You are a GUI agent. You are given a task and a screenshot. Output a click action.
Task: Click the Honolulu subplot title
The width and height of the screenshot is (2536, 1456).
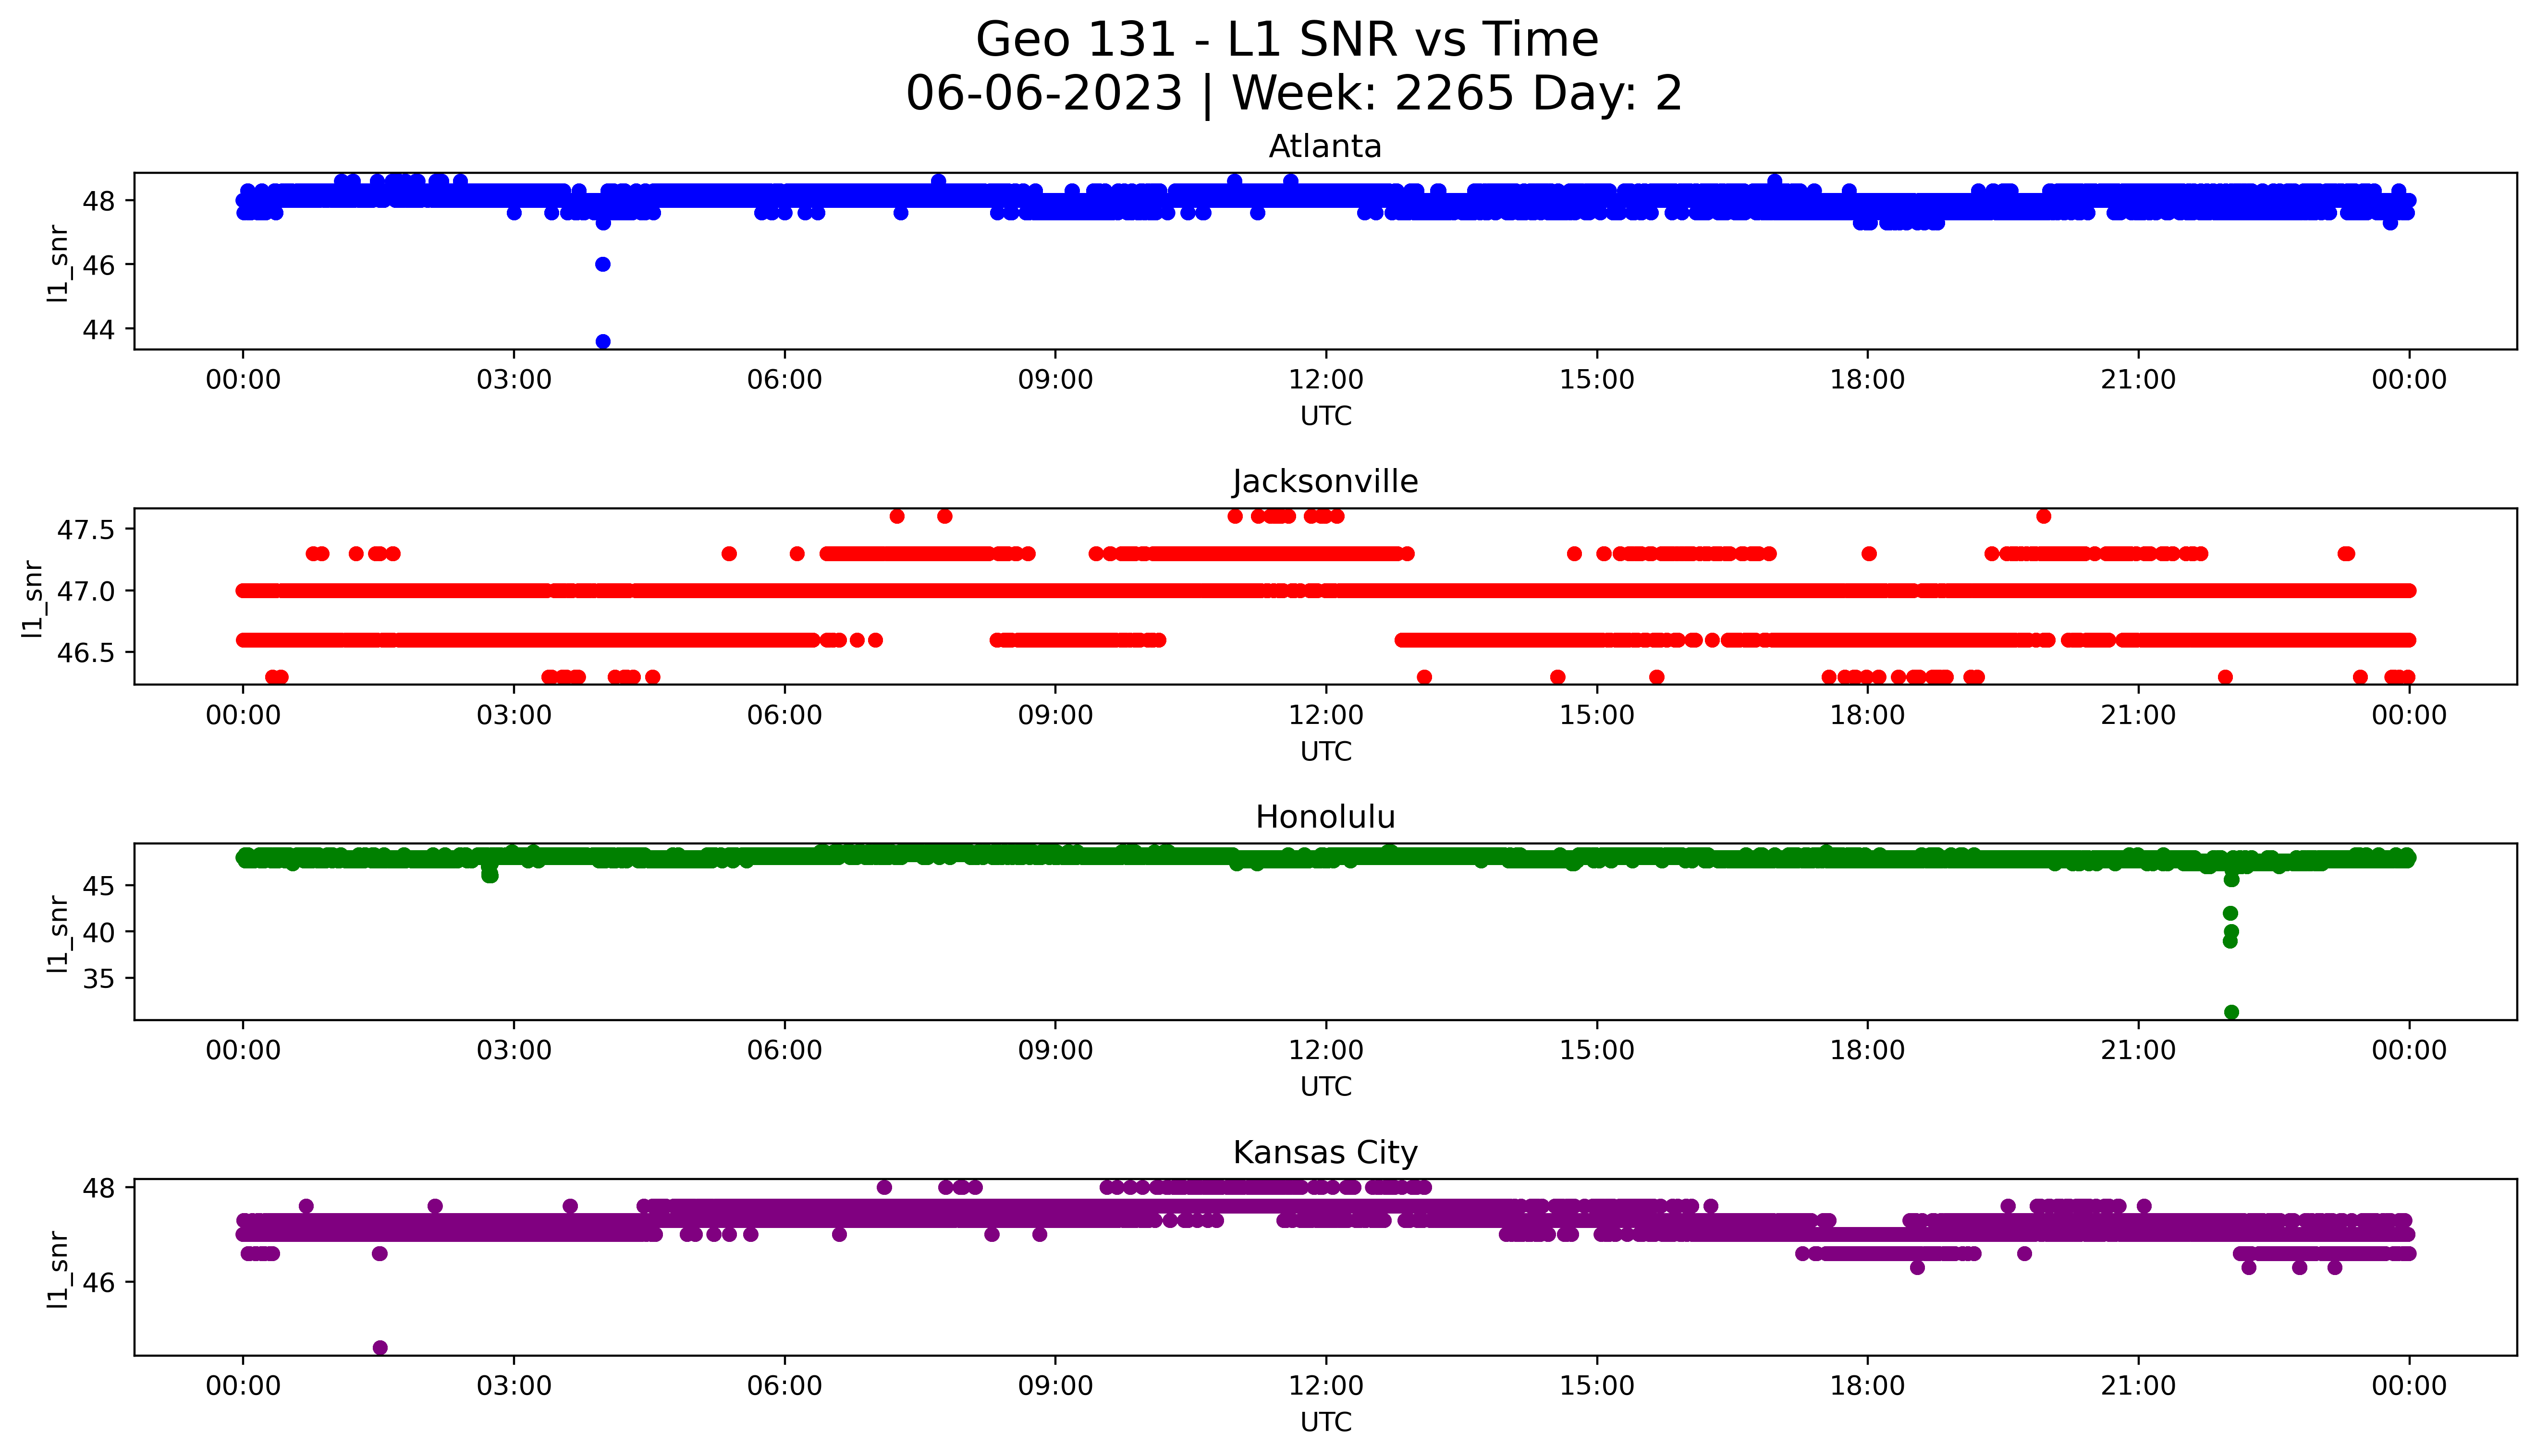tap(1324, 817)
